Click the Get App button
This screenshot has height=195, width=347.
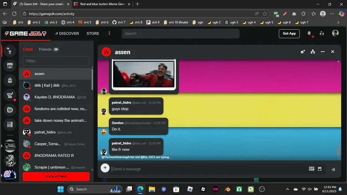pyautogui.click(x=289, y=34)
